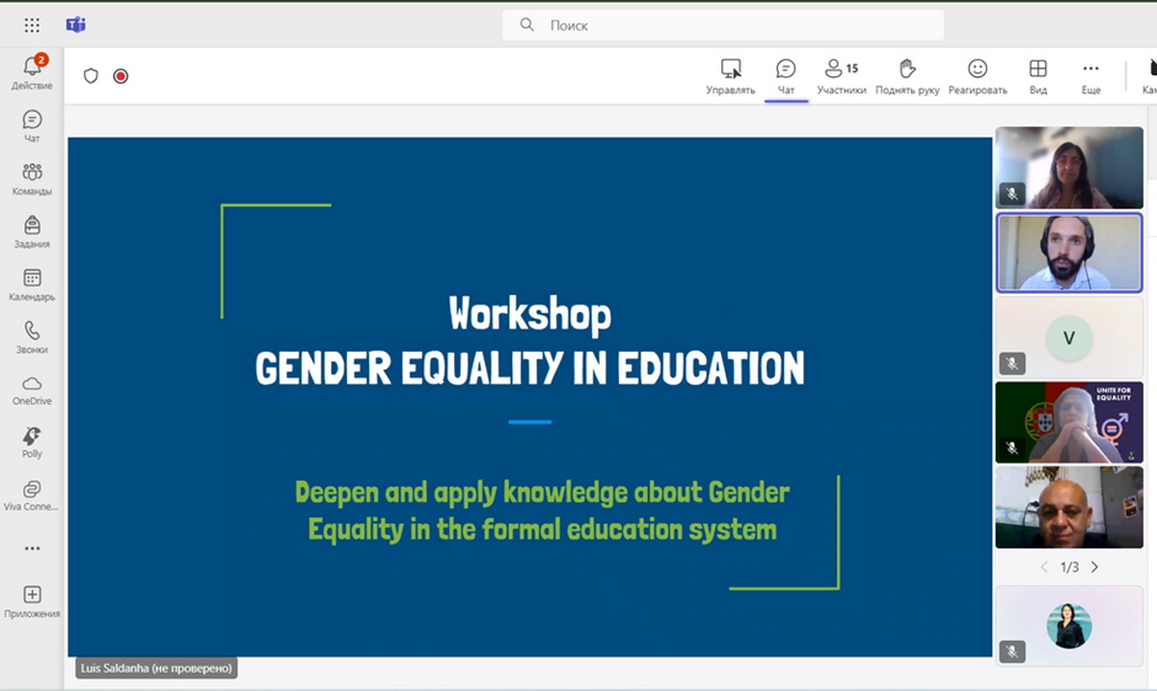
Task: Open OneDrive from the sidebar
Action: 32,388
